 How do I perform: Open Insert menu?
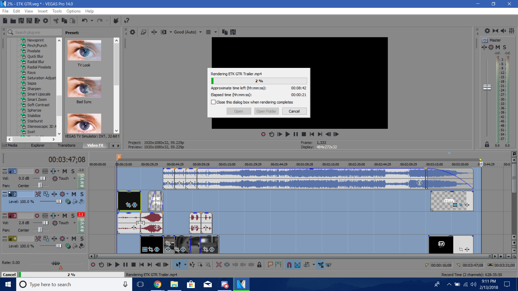[42, 11]
